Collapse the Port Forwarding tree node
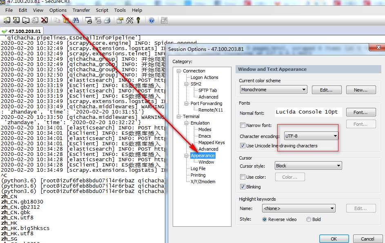This screenshot has height=243, width=385. tap(186, 103)
